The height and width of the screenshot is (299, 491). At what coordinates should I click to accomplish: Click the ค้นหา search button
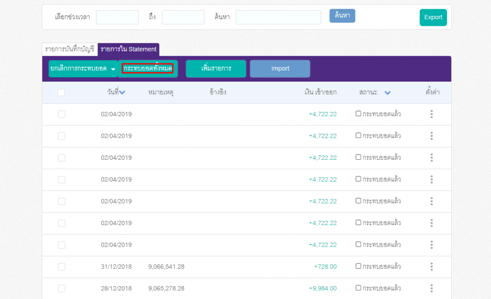342,16
